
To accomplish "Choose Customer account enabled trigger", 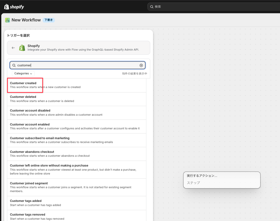I will coord(77,127).
